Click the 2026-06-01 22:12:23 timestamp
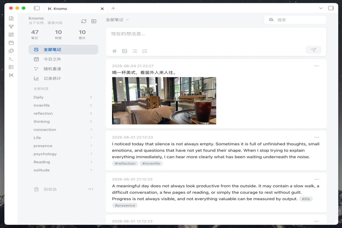Image resolution: width=342 pixels, height=228 pixels. tap(133, 137)
